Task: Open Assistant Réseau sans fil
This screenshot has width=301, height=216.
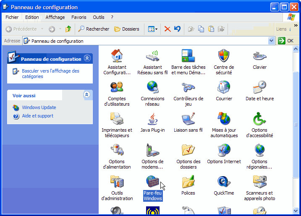Action: point(152,62)
